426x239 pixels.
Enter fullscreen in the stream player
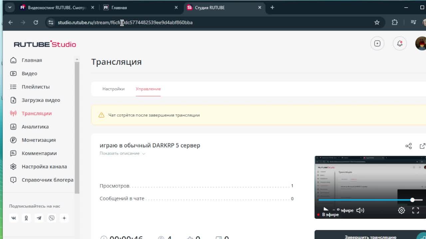pos(416,210)
